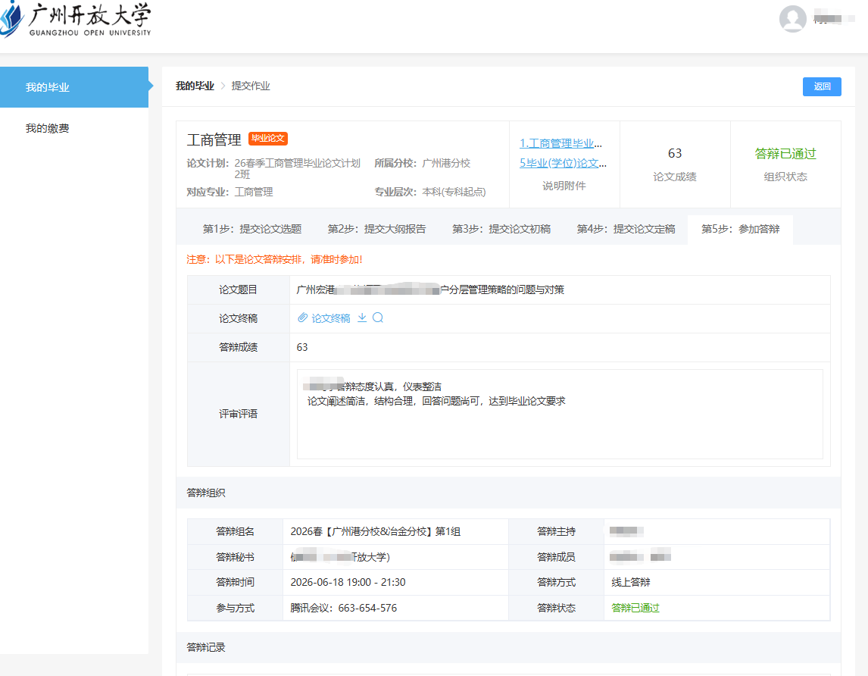Click the breadcrumb chevron separator icon

point(223,86)
